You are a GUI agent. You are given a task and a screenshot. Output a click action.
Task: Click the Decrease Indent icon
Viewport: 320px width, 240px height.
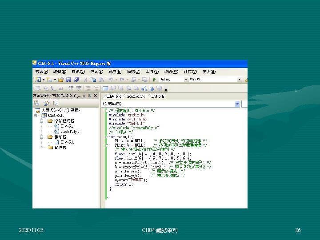pyautogui.click(x=71, y=88)
